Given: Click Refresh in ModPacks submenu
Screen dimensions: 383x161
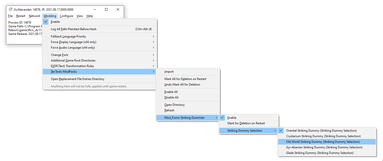Looking at the screenshot, I should (x=169, y=110).
